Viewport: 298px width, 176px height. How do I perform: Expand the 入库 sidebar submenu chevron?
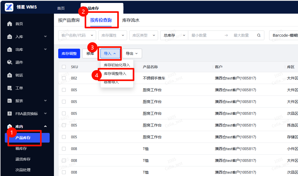[x=45, y=36]
